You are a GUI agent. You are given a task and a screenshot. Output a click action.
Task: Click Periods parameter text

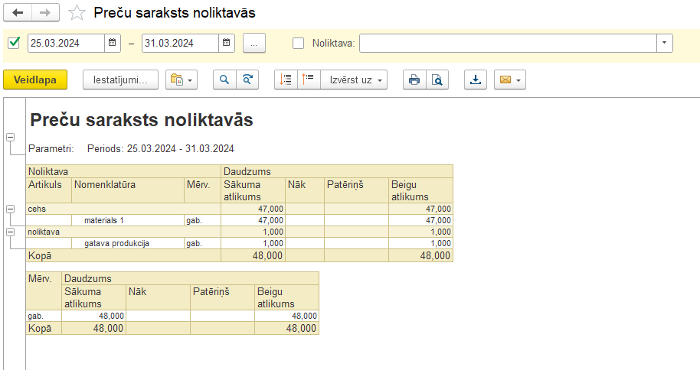(x=160, y=148)
